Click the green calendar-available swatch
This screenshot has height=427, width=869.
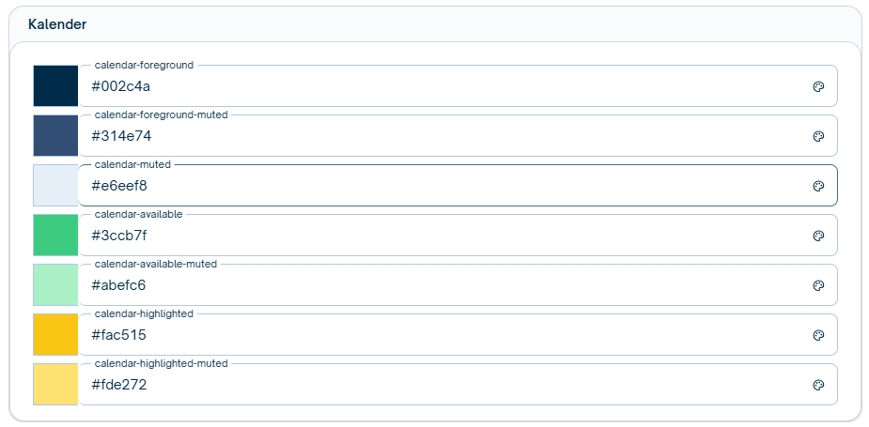(55, 236)
